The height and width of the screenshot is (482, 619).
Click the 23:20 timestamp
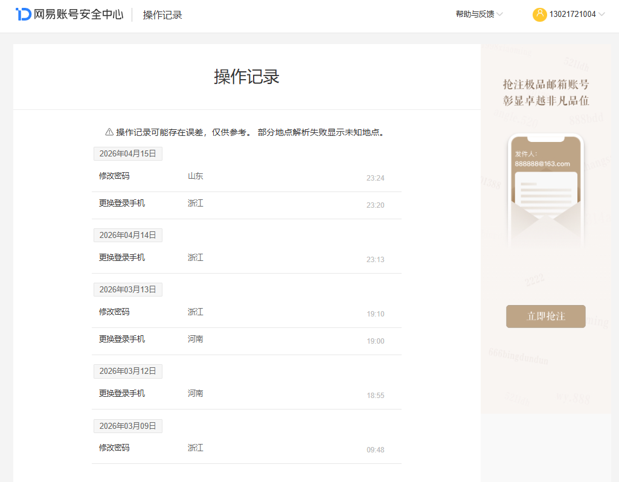[x=376, y=205]
